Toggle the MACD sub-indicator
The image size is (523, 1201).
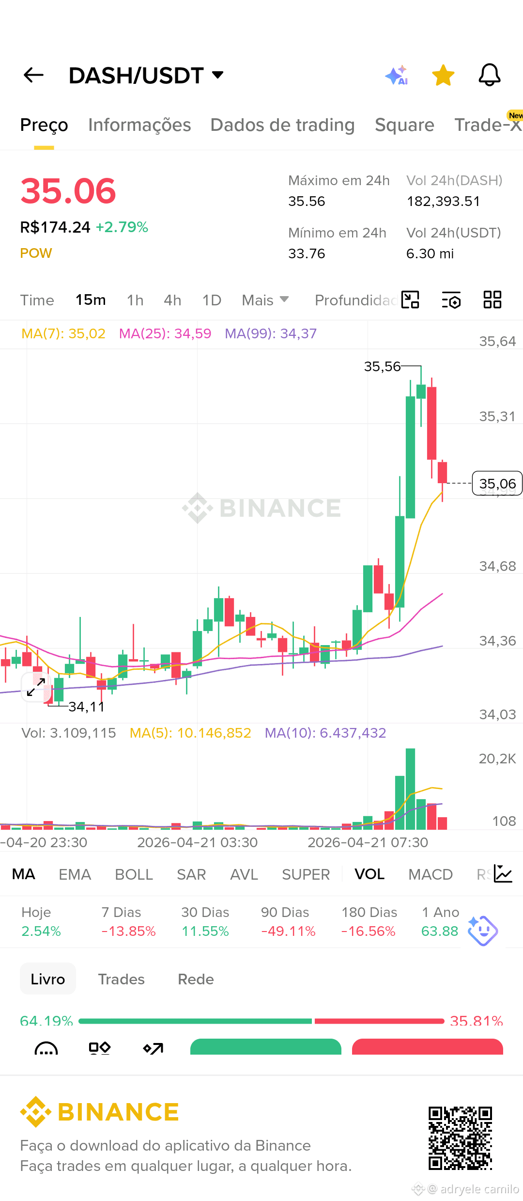point(431,874)
